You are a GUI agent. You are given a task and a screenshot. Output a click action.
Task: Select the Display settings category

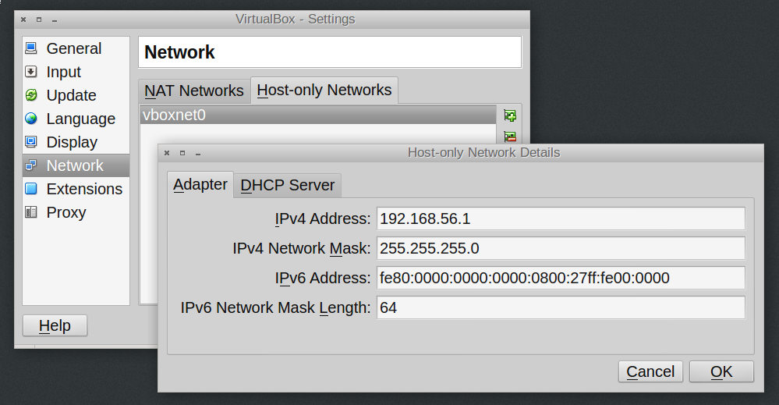tap(72, 142)
